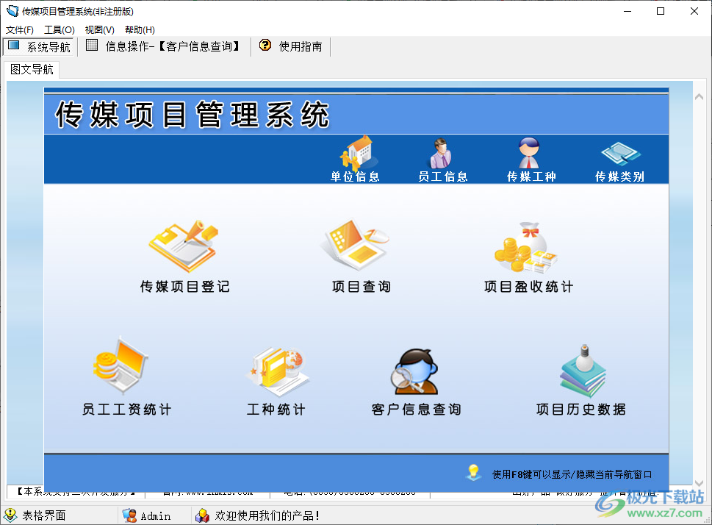
Task: Open the 文件(F) menu
Action: pos(19,29)
